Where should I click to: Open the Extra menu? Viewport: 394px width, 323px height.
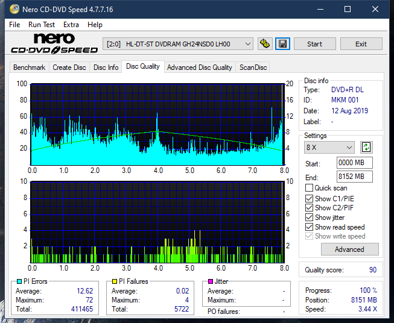tap(71, 25)
